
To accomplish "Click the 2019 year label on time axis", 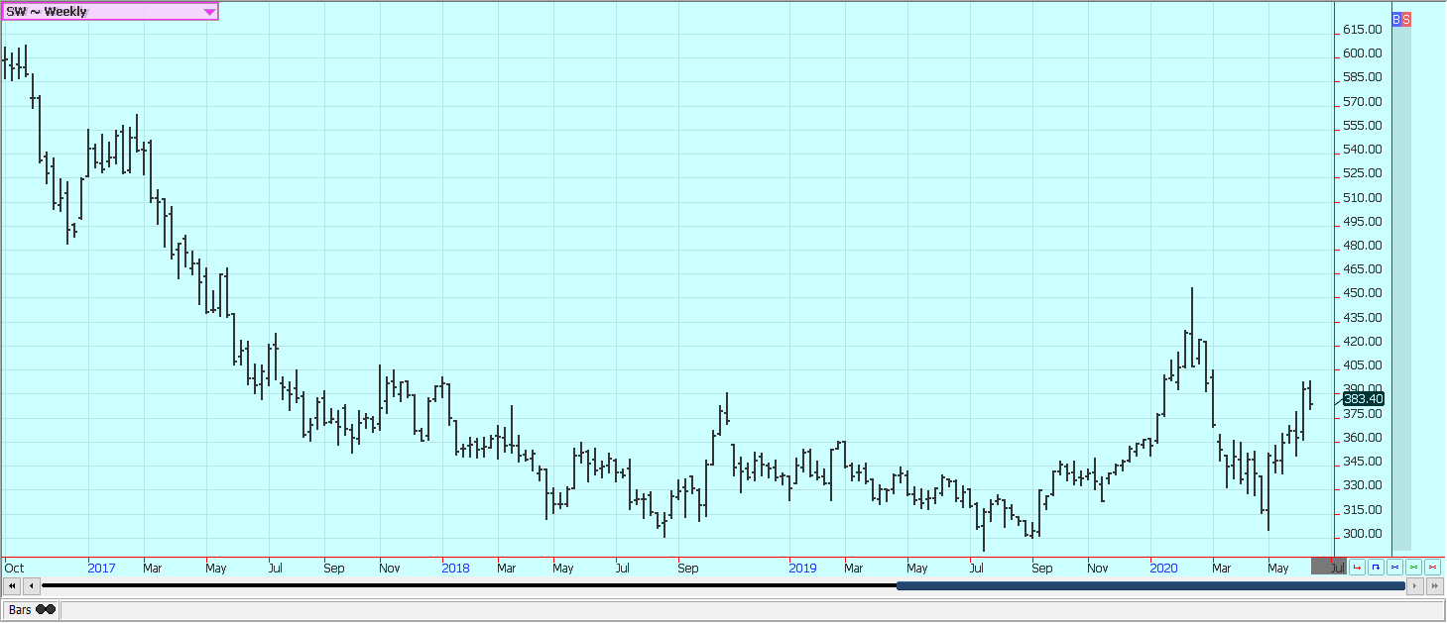I will [x=802, y=569].
